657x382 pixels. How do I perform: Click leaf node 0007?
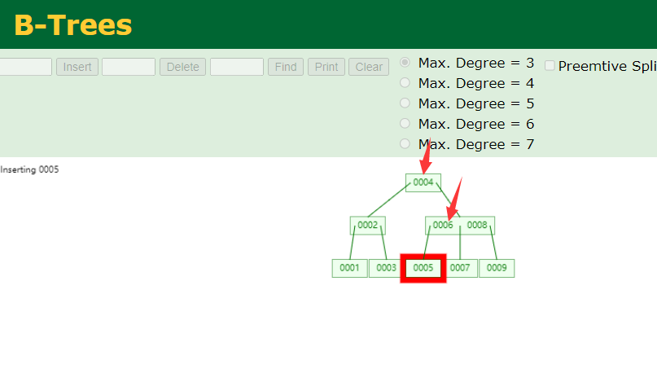click(x=460, y=268)
